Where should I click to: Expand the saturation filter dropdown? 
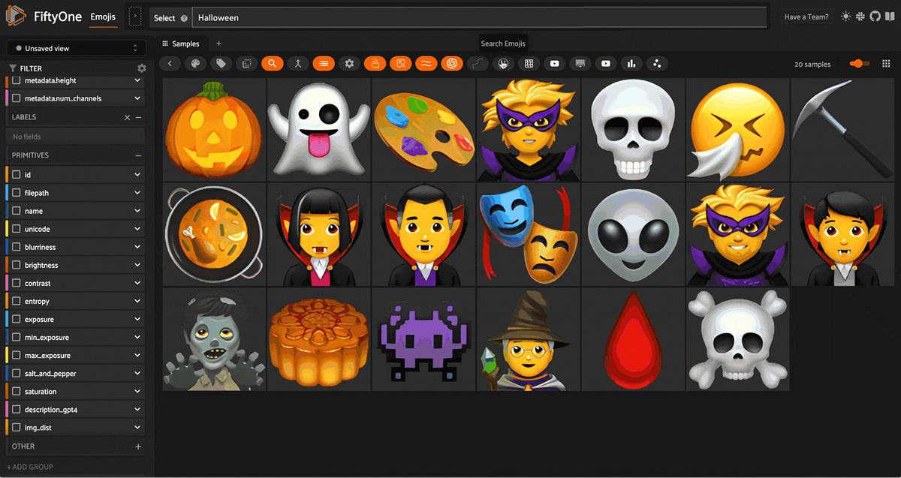(x=137, y=391)
